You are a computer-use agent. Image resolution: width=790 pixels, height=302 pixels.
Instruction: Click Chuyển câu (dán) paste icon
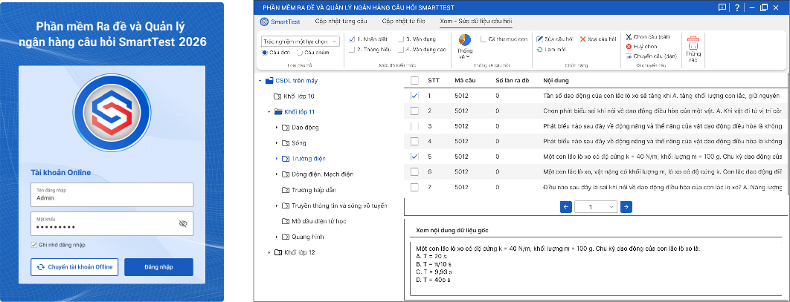(629, 56)
